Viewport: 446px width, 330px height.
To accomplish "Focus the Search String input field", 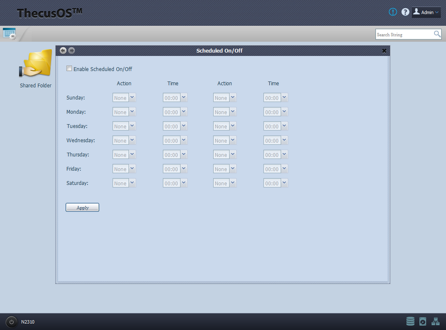I will (403, 35).
